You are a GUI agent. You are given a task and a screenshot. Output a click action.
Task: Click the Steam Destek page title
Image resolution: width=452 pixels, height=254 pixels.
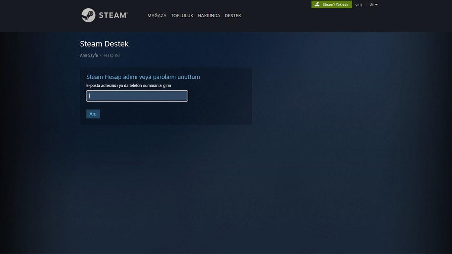[x=104, y=44]
